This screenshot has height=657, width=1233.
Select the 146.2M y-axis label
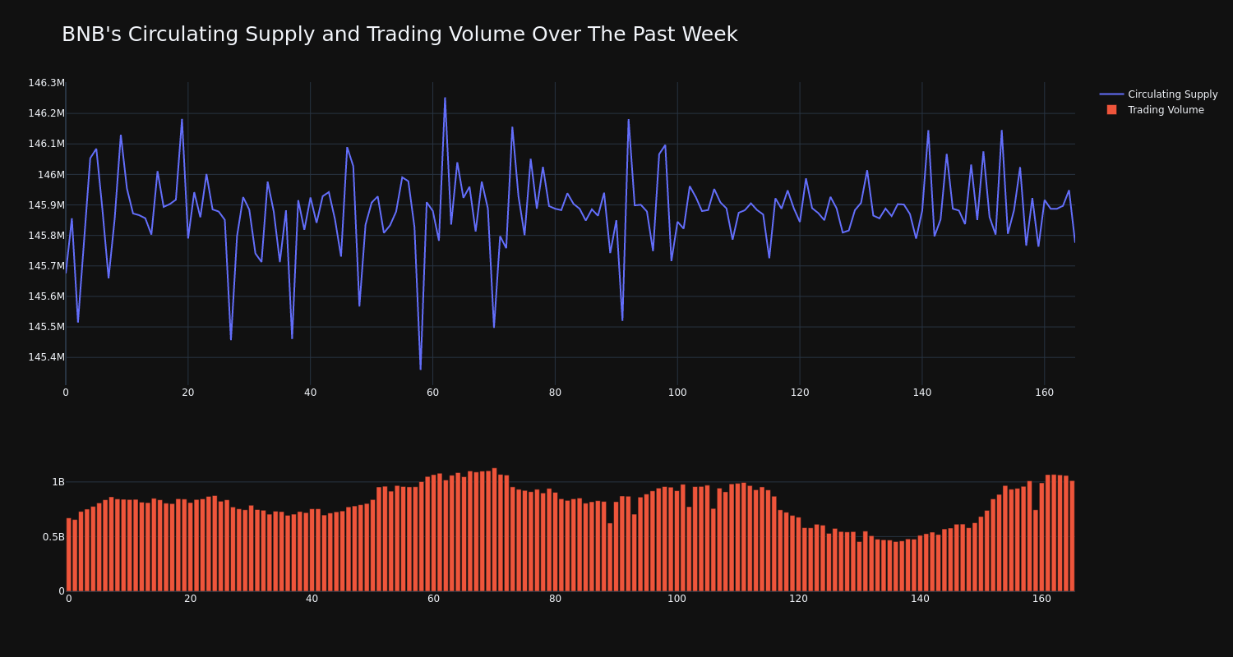tap(46, 113)
